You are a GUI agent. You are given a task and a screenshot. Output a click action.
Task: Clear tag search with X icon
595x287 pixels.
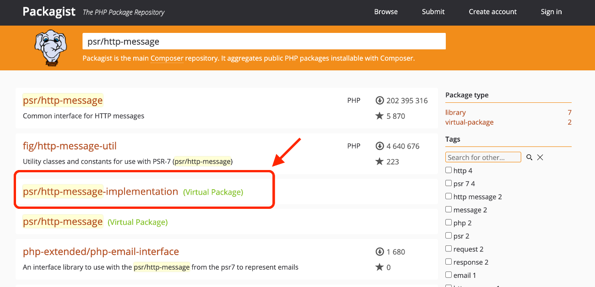[540, 157]
